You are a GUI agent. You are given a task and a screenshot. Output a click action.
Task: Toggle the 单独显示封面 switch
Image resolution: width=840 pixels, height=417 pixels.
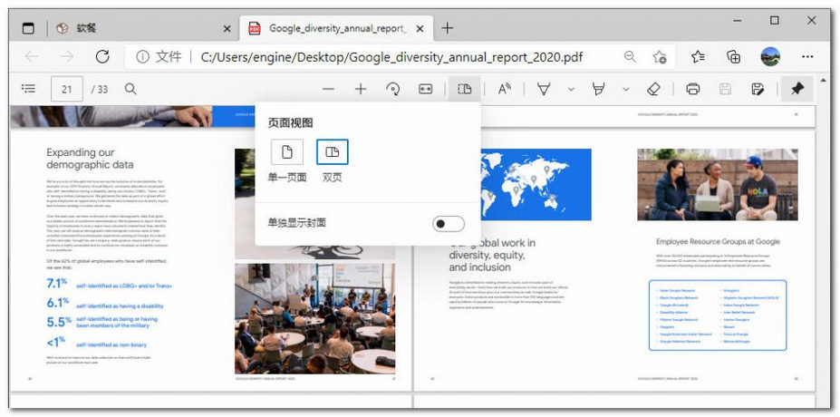[x=448, y=224]
